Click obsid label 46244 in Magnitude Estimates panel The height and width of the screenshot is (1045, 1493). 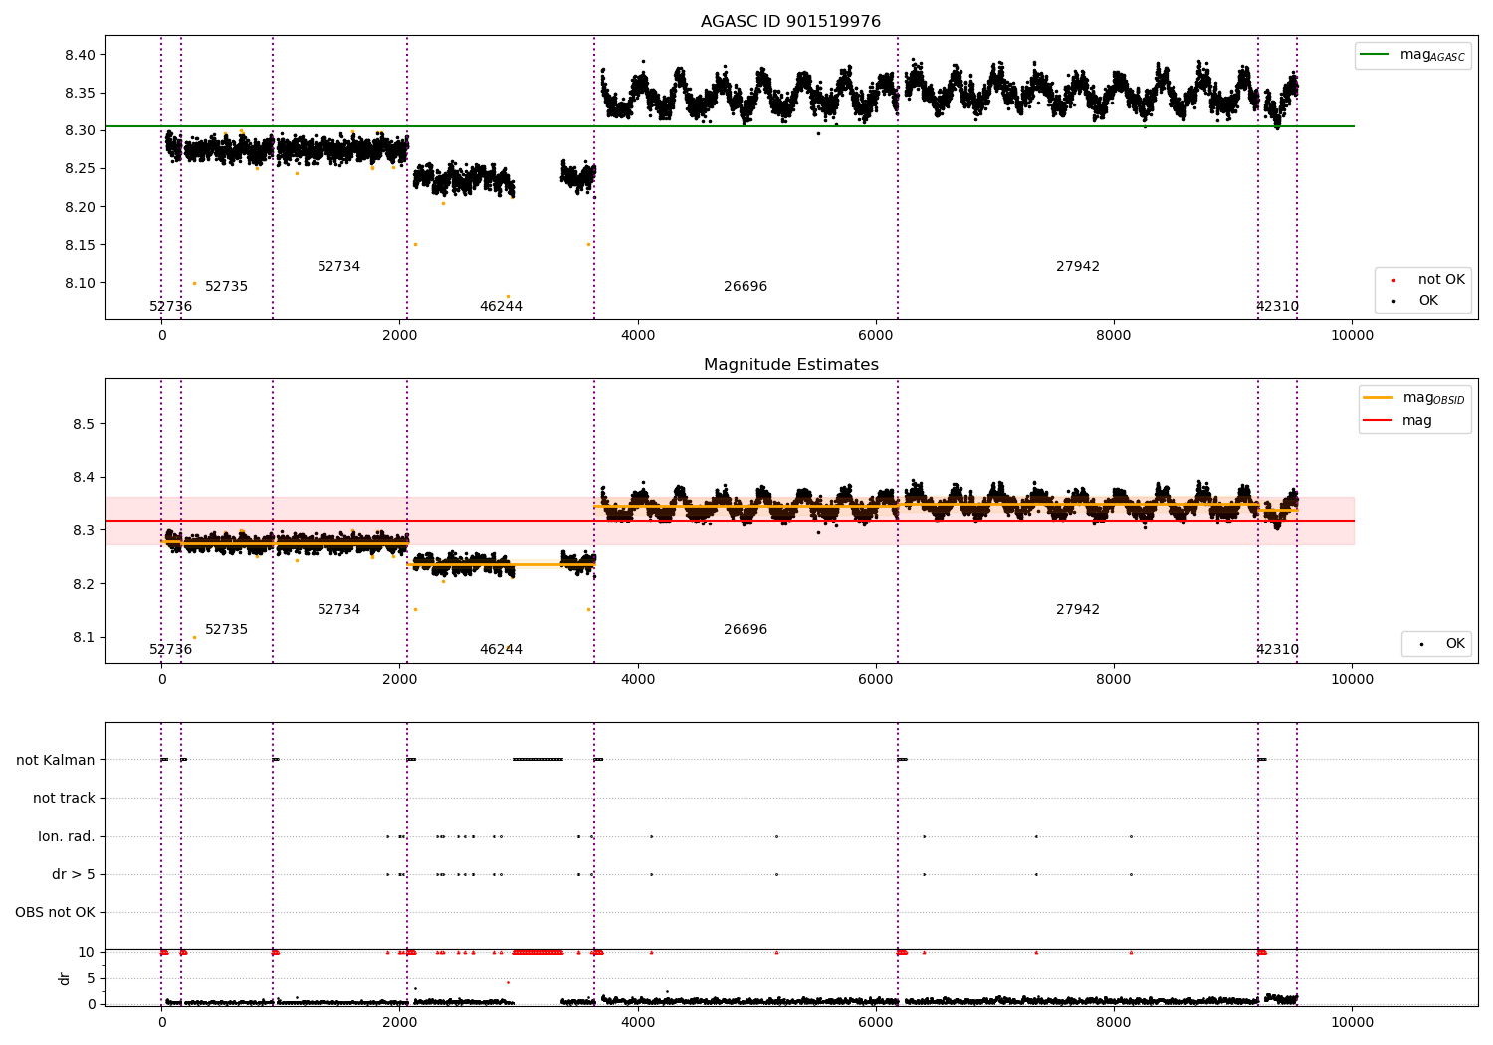coord(501,650)
